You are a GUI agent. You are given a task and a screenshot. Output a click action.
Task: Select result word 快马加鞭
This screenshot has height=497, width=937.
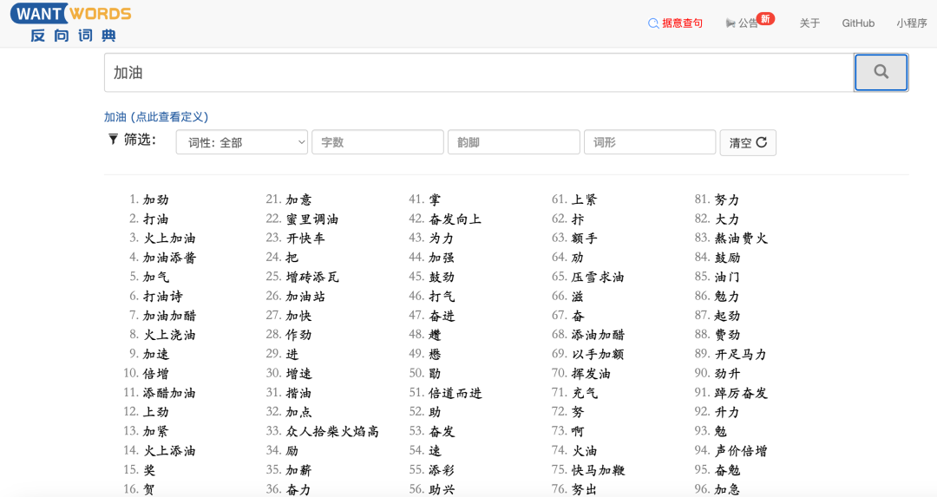tap(598, 470)
